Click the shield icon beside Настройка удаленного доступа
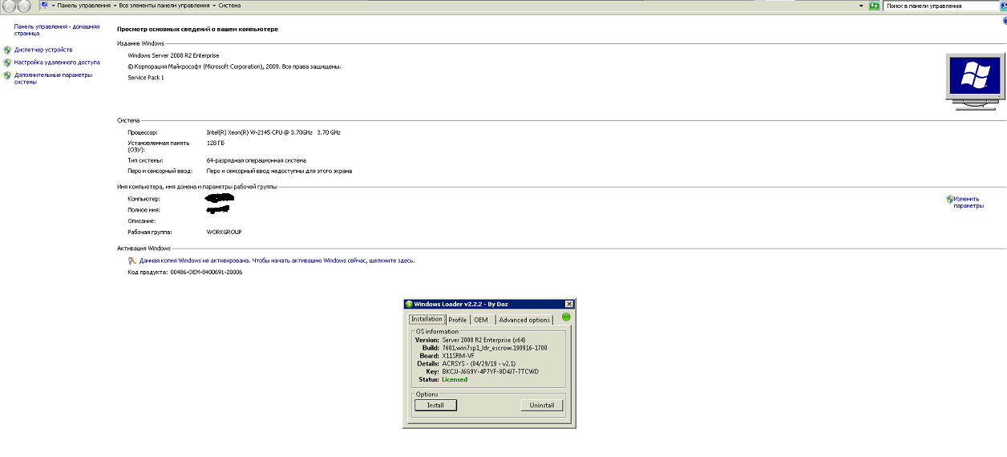This screenshot has height=457, width=1007. [x=7, y=62]
